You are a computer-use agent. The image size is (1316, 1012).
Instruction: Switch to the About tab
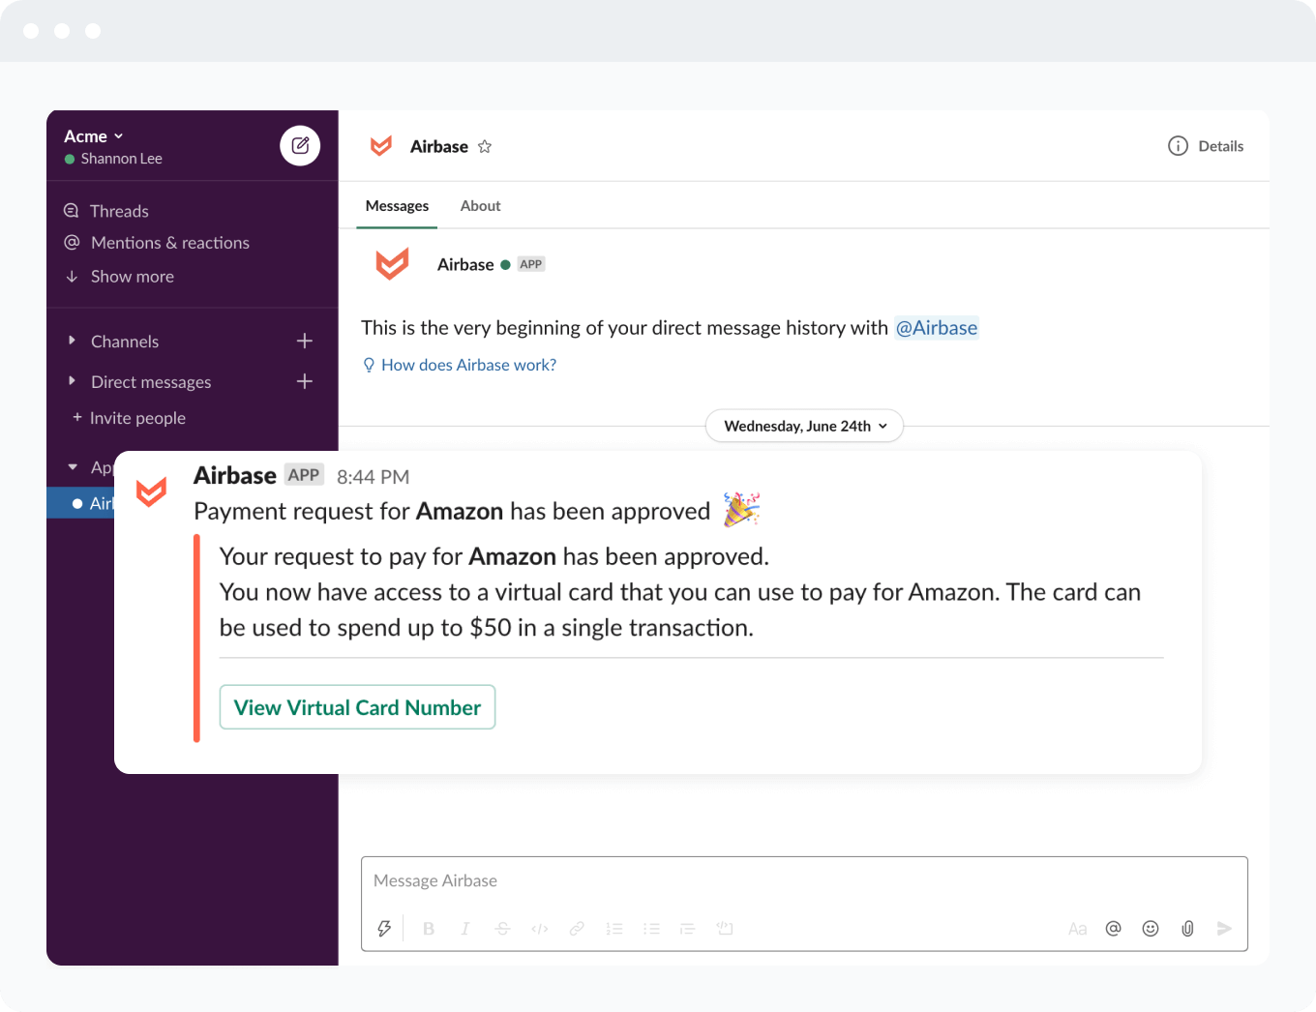pyautogui.click(x=481, y=205)
